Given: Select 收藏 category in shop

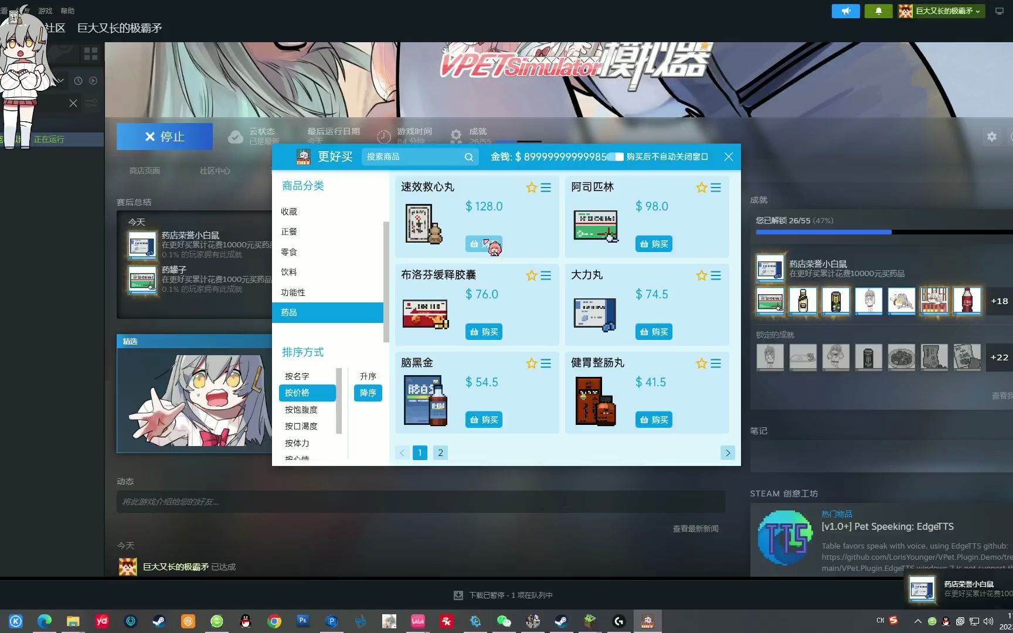Looking at the screenshot, I should click(x=328, y=212).
